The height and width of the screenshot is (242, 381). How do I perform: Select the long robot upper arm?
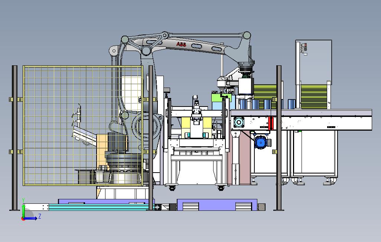pos(194,45)
